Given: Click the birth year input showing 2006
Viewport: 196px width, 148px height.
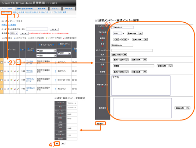Looking at the screenshot, I should click(118, 33).
